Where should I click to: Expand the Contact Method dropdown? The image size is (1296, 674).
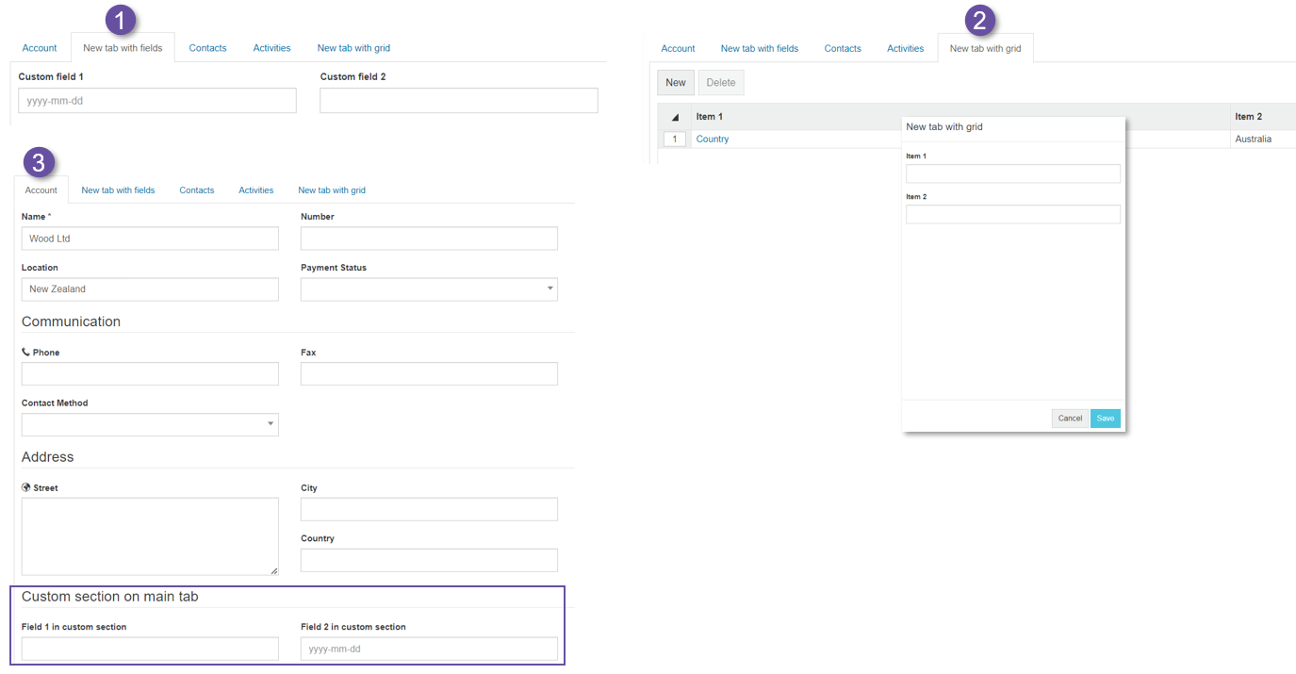point(150,424)
